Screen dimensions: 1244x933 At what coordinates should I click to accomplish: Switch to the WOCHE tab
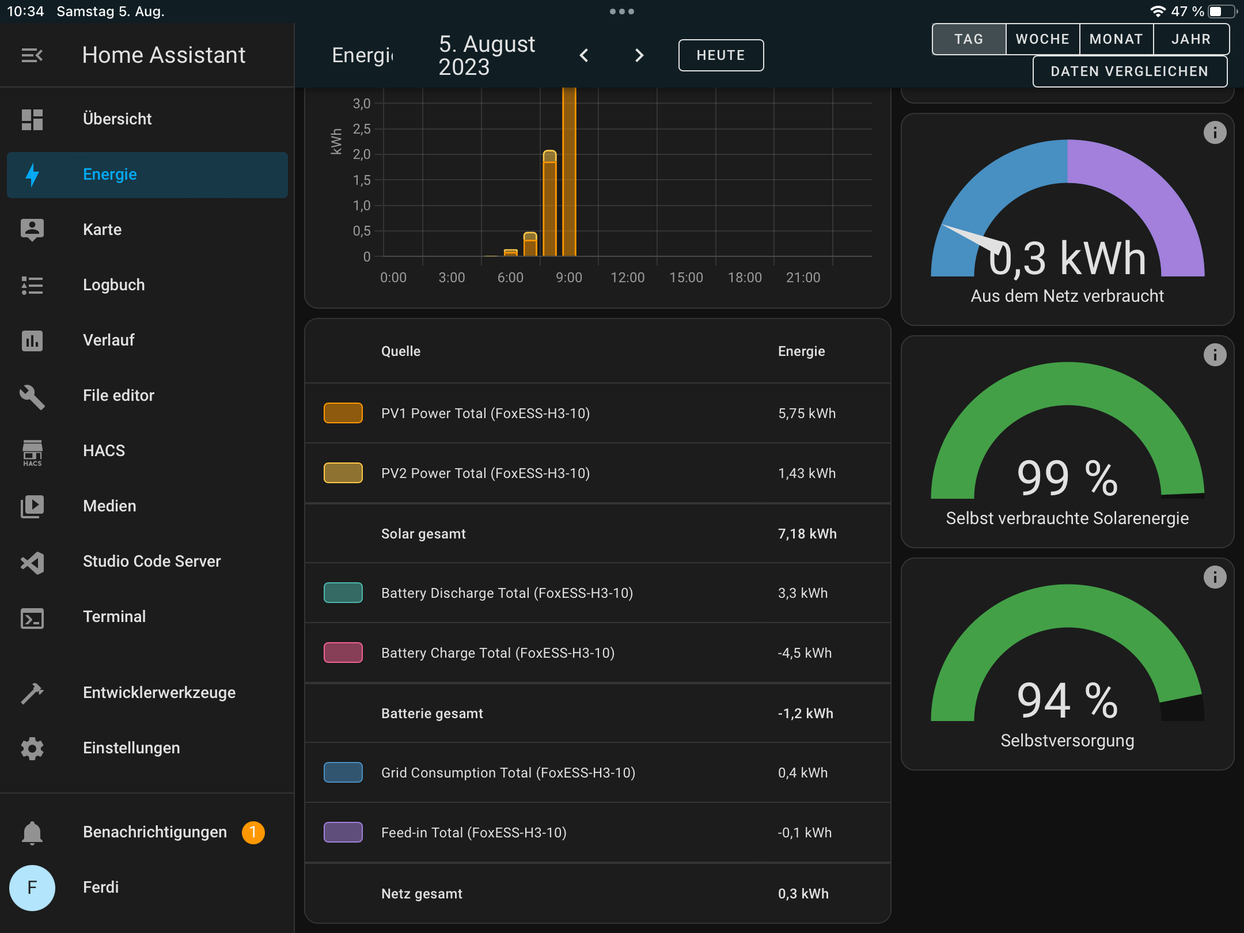tap(1042, 39)
